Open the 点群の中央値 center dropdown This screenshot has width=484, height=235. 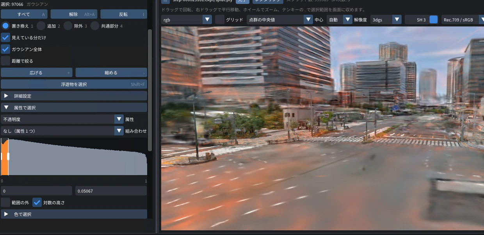[x=280, y=19]
